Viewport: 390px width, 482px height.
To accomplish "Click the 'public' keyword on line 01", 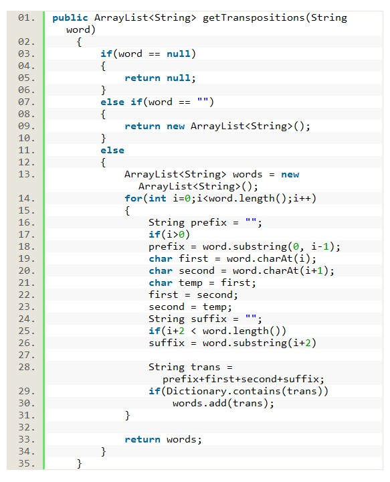I will (x=70, y=18).
